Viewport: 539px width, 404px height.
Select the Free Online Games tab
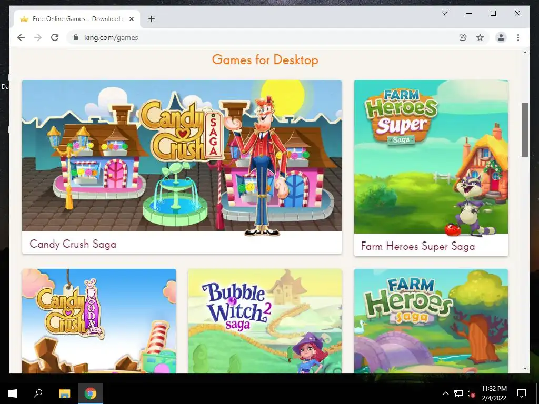coord(77,19)
